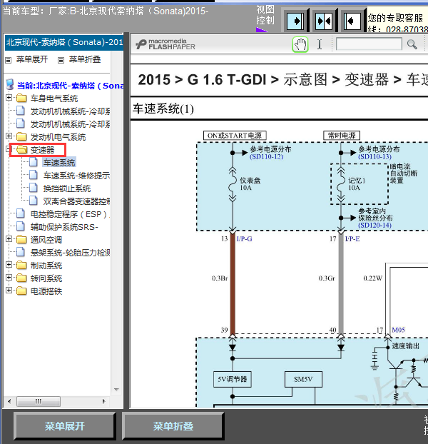Click the ON或START电源 label box
The width and height of the screenshot is (428, 444).
235,136
